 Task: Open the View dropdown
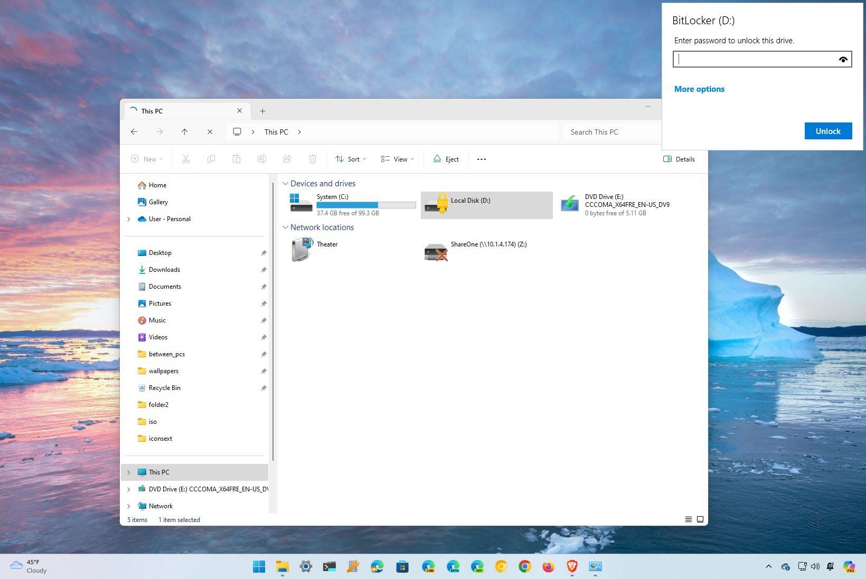397,159
